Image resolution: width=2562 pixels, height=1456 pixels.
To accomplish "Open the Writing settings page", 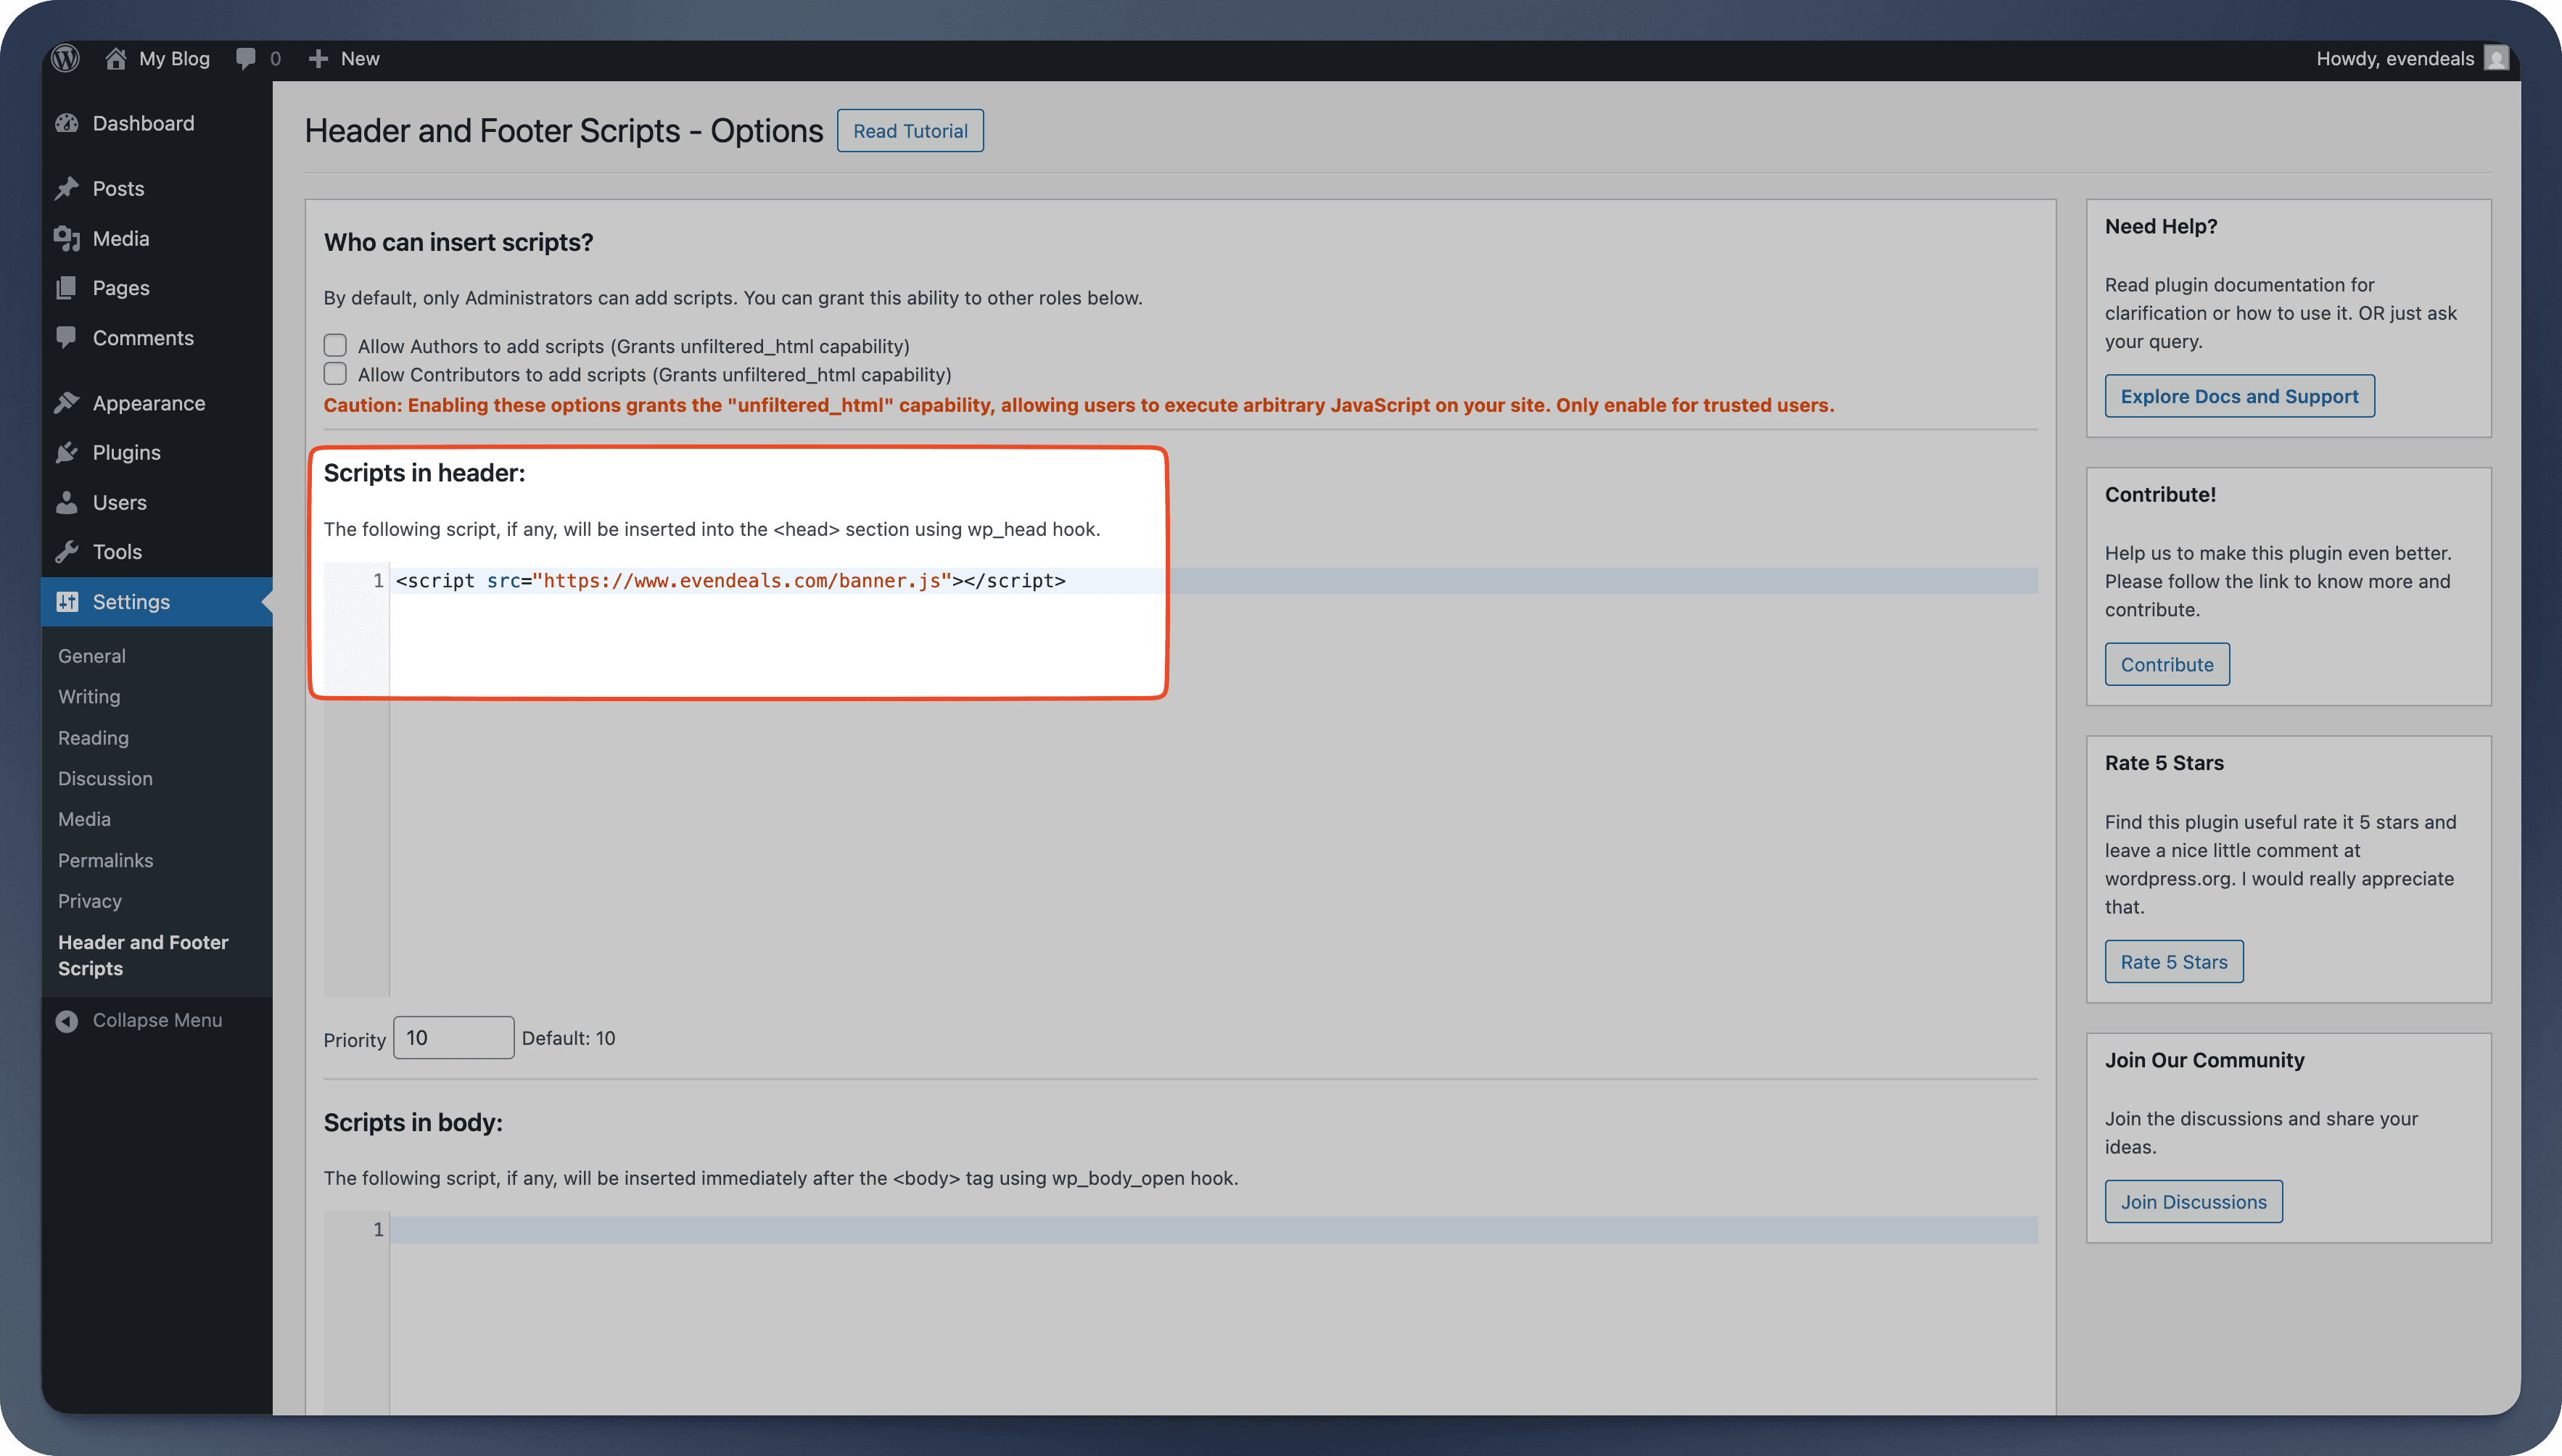I will point(88,696).
